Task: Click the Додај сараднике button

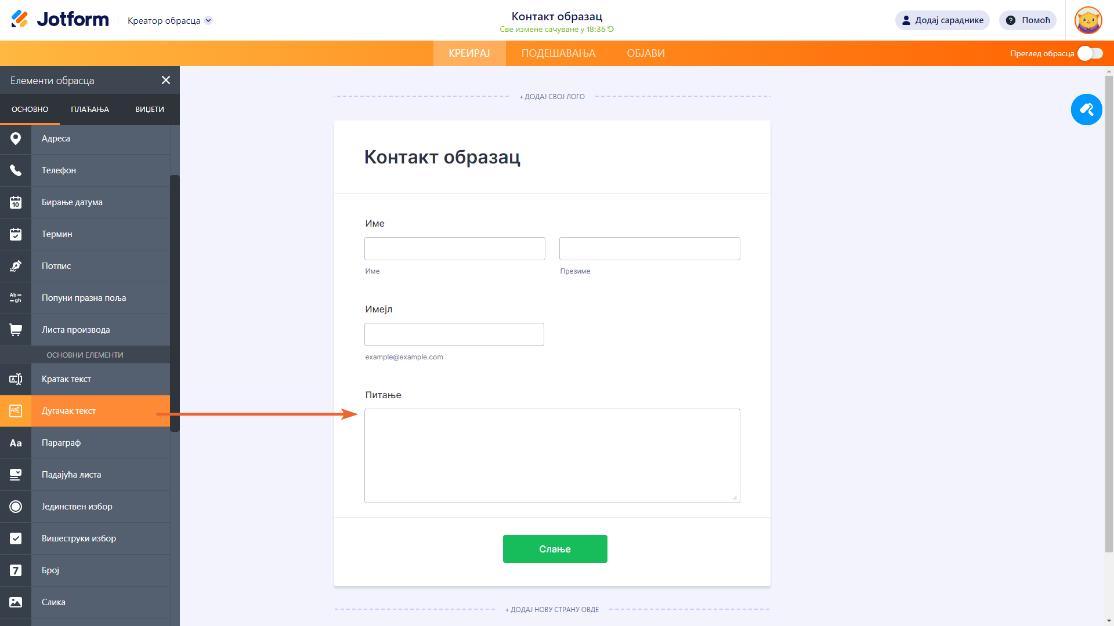Action: tap(942, 20)
